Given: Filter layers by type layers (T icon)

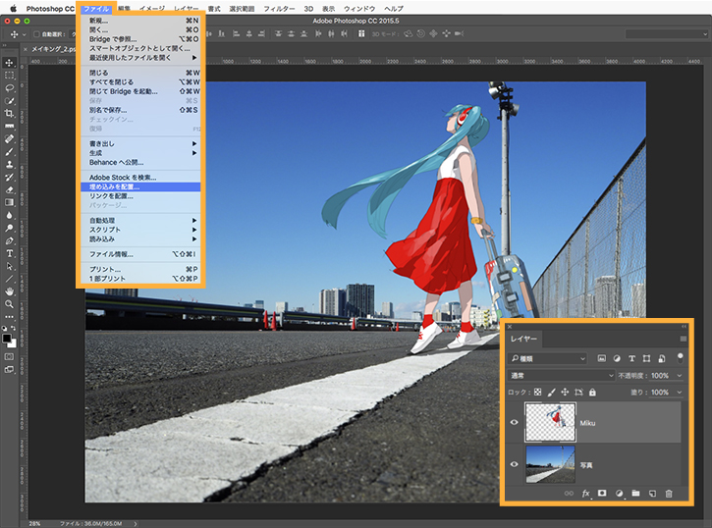Looking at the screenshot, I should 631,358.
